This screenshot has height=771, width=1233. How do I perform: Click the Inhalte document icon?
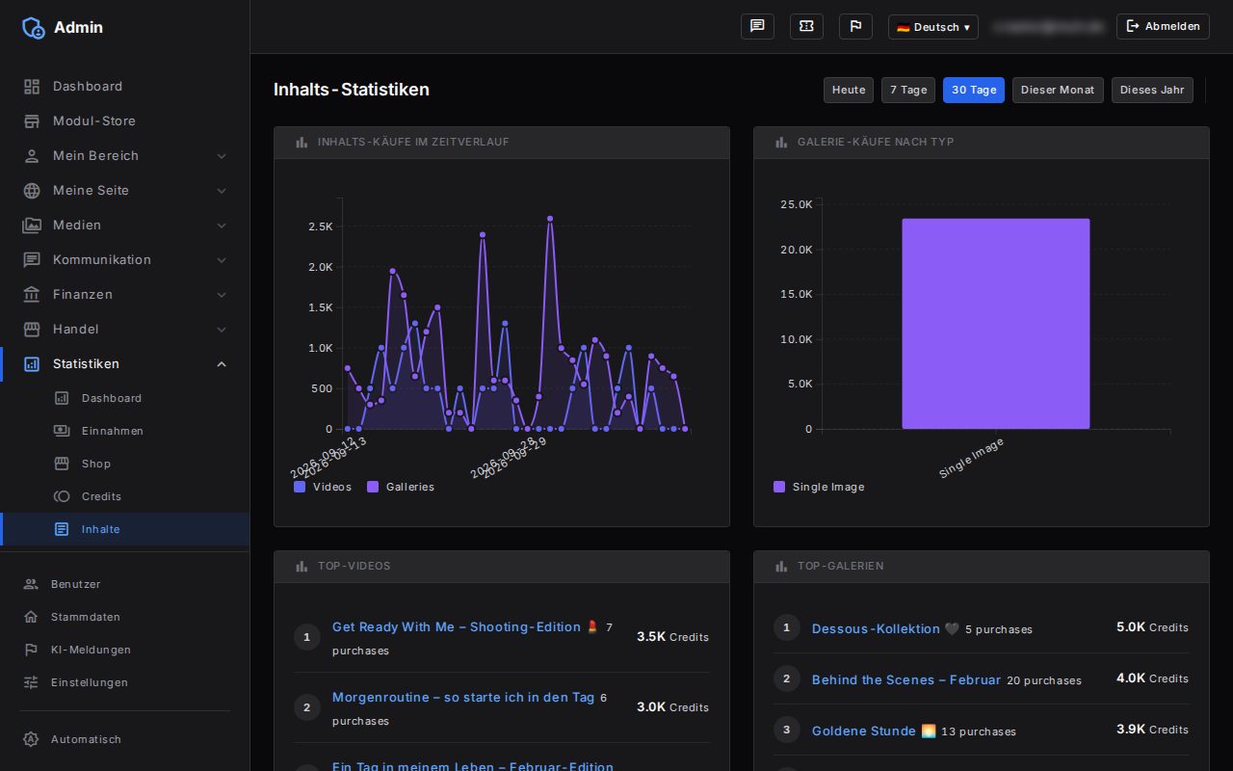tap(62, 529)
